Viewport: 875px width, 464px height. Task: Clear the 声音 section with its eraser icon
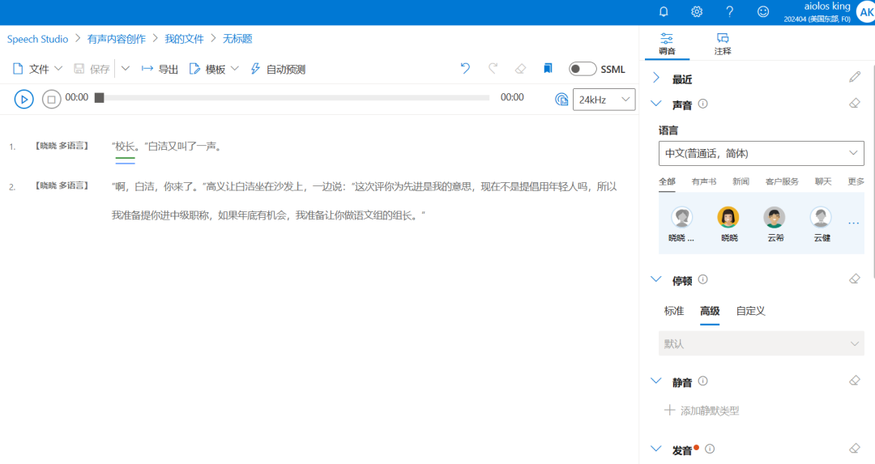coord(855,103)
